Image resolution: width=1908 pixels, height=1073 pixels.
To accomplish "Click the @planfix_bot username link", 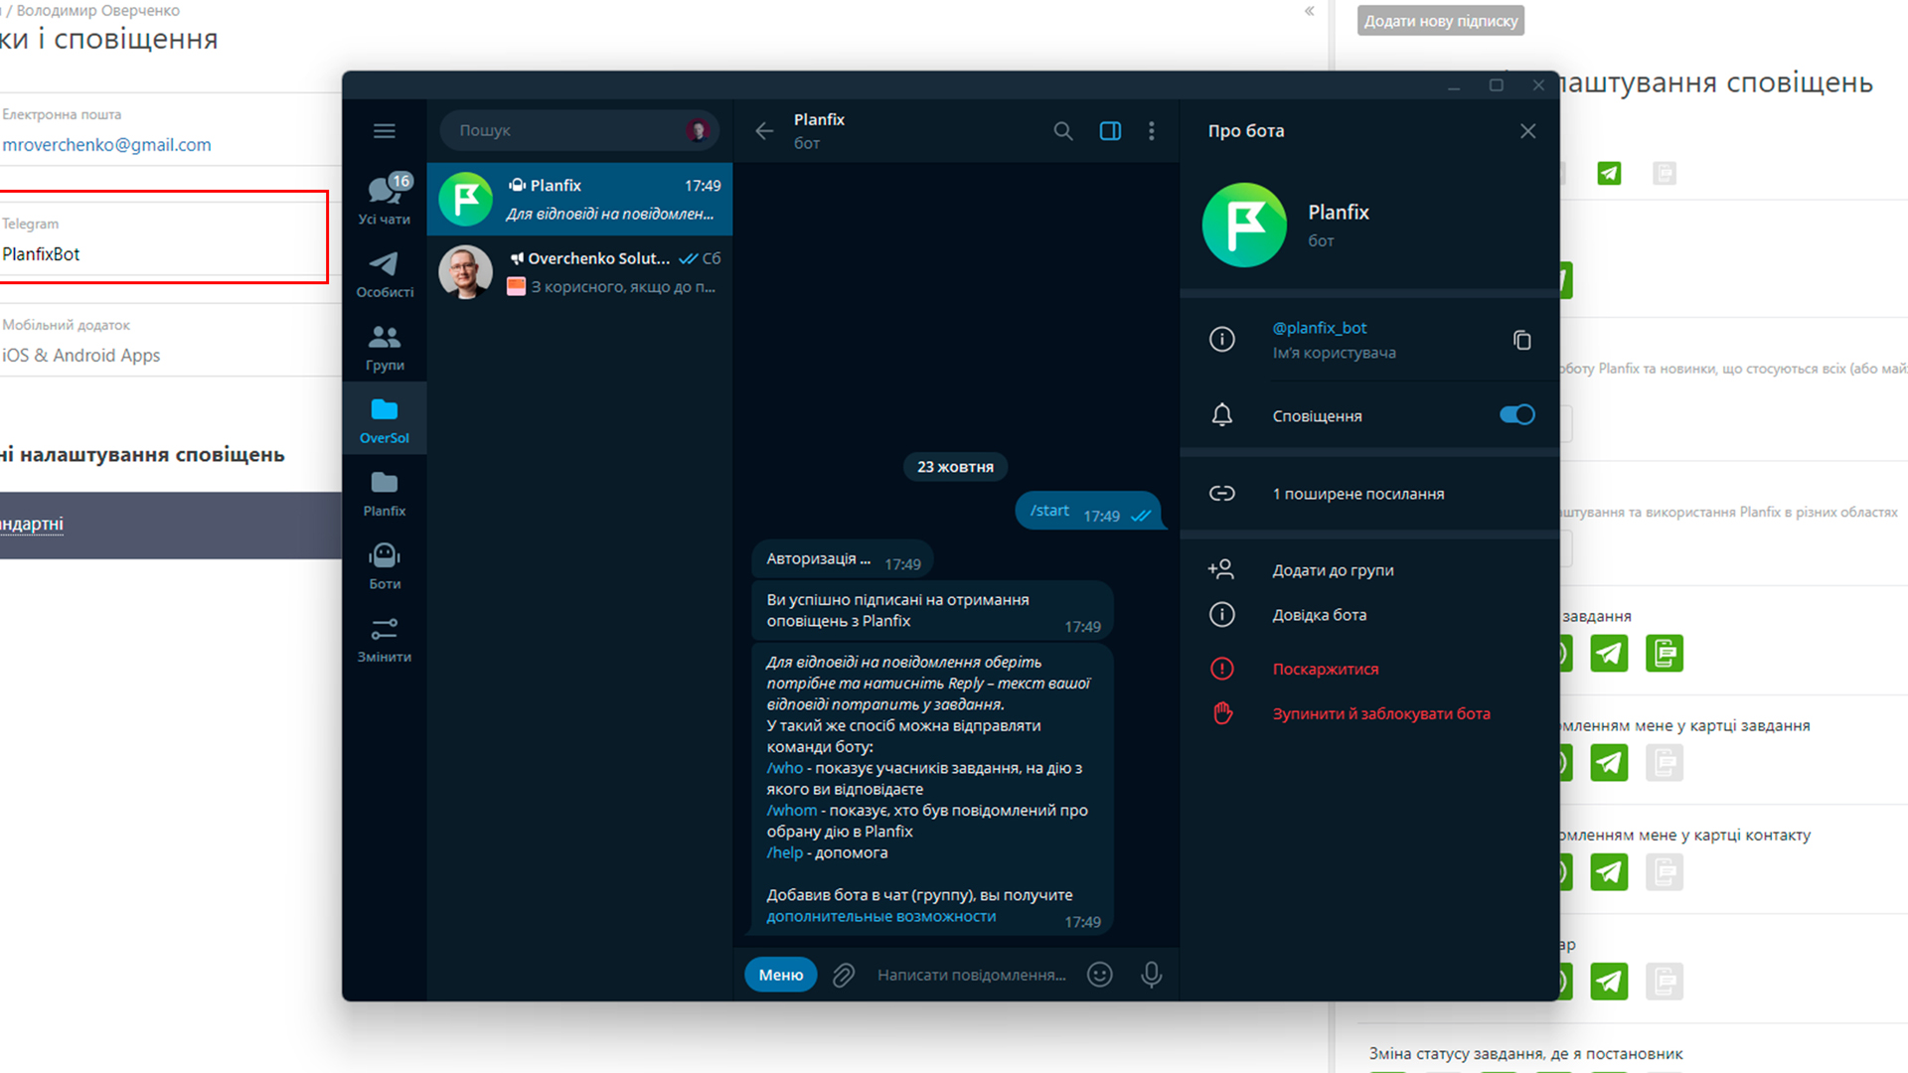I will 1320,328.
